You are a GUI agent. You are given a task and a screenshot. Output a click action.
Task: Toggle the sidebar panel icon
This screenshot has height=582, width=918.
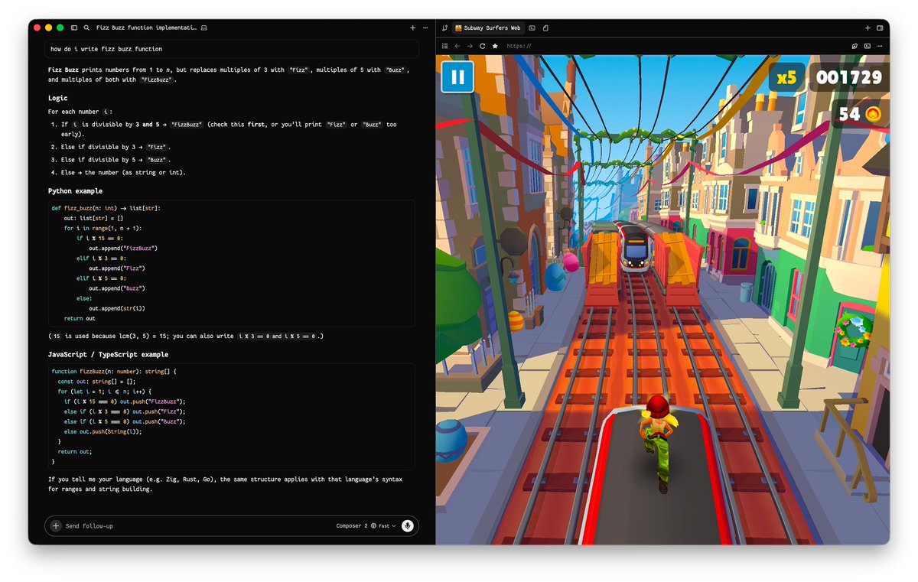(x=74, y=28)
